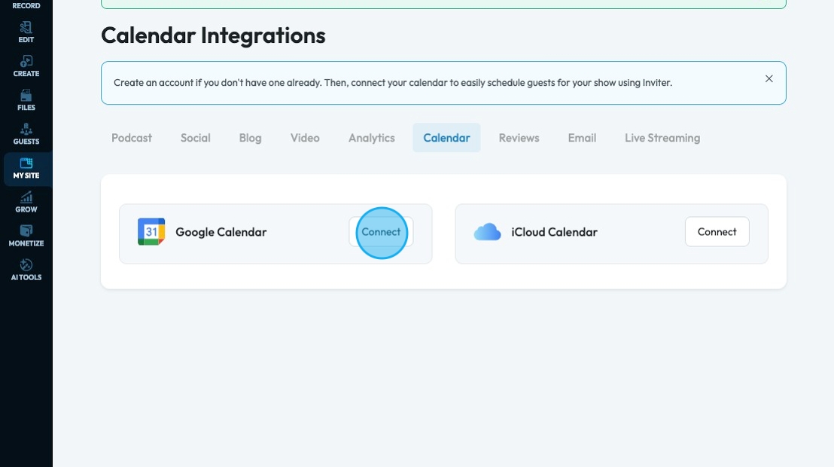Switch to the Video tab
The height and width of the screenshot is (467, 834).
[x=305, y=138]
